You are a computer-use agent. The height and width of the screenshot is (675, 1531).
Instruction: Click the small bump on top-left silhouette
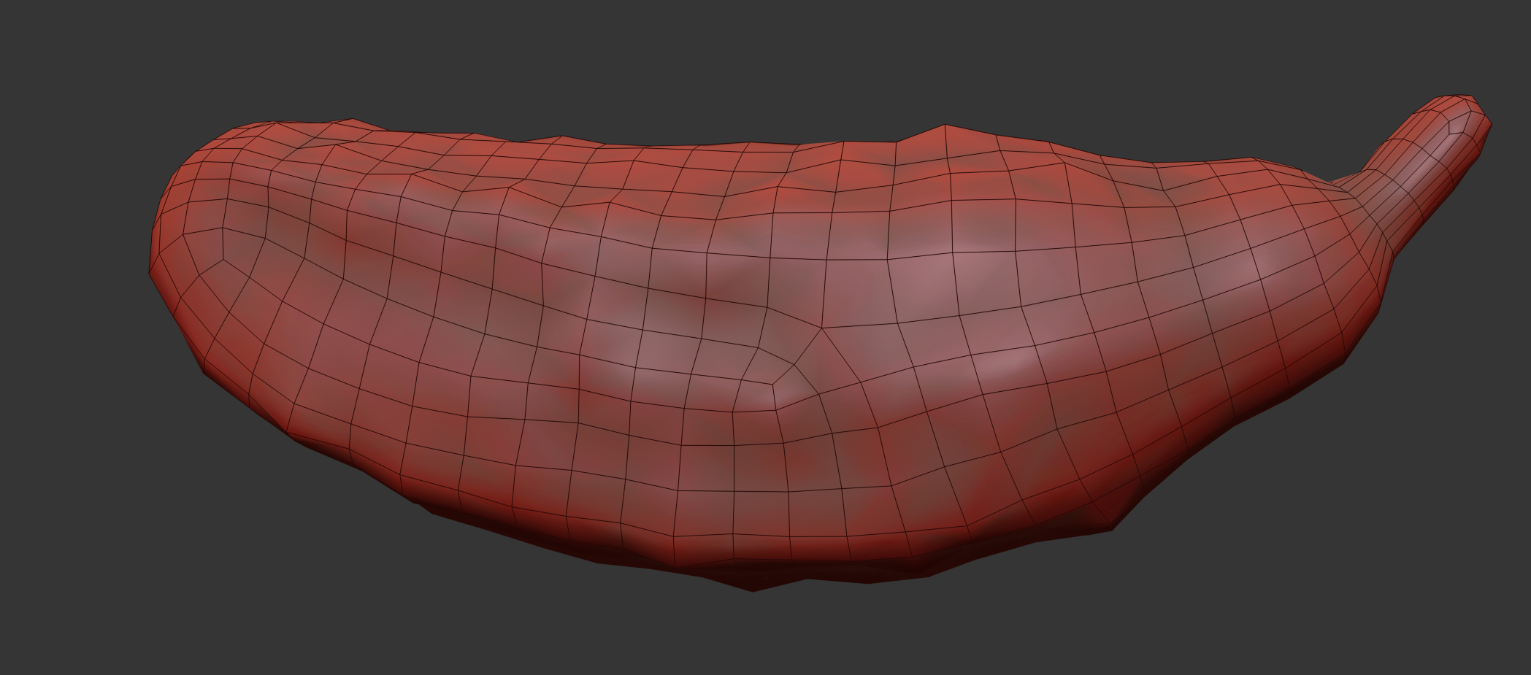353,121
